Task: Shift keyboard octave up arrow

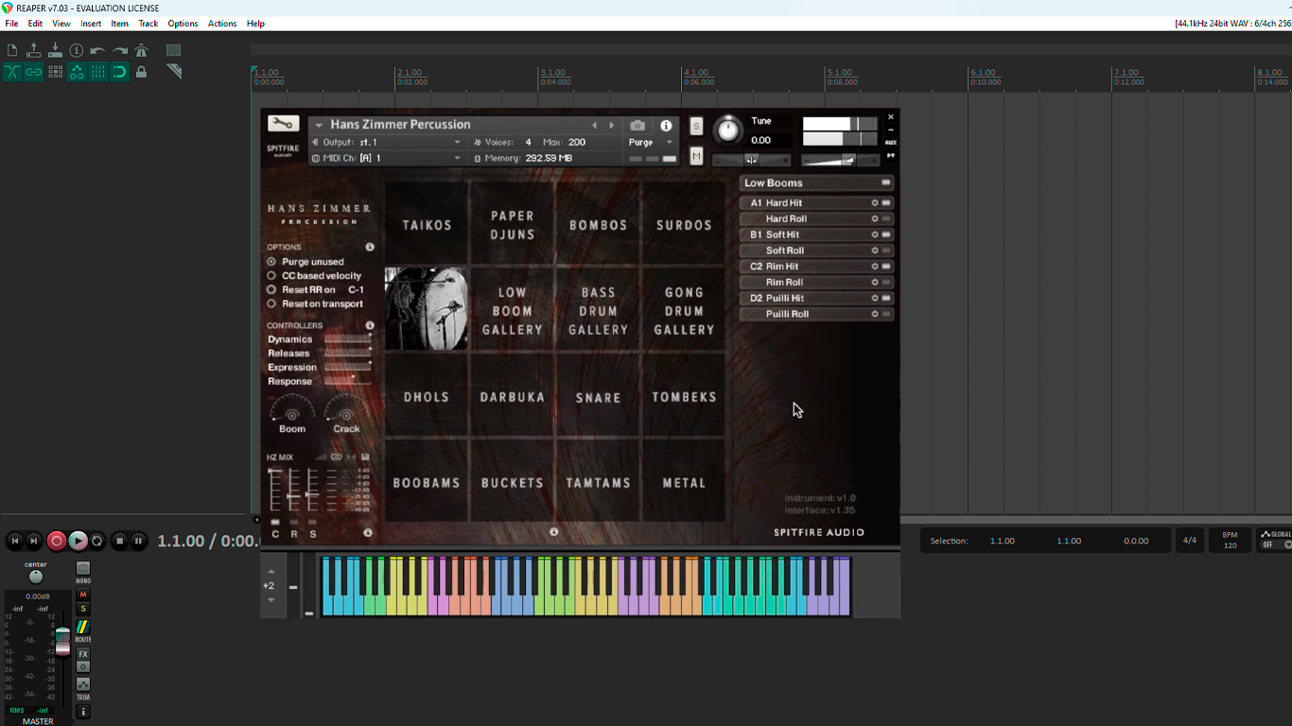Action: tap(271, 572)
